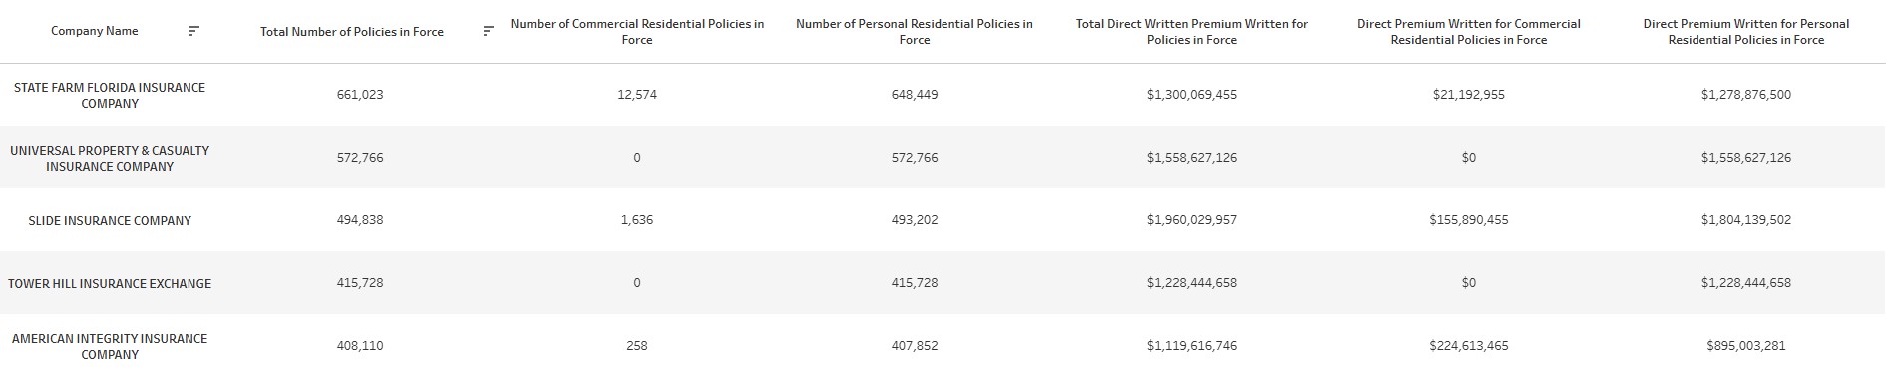Select American Integrity Insurance Company row
The image size is (1886, 375).
click(x=943, y=346)
